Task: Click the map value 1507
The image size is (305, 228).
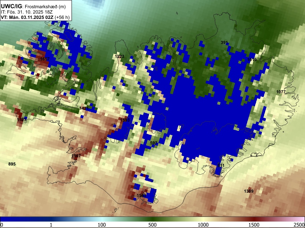Action: click(76, 156)
